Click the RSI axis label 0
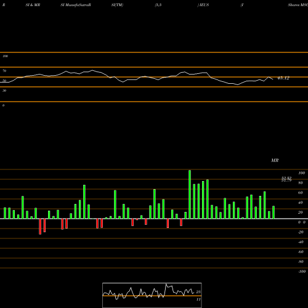 point(3,105)
